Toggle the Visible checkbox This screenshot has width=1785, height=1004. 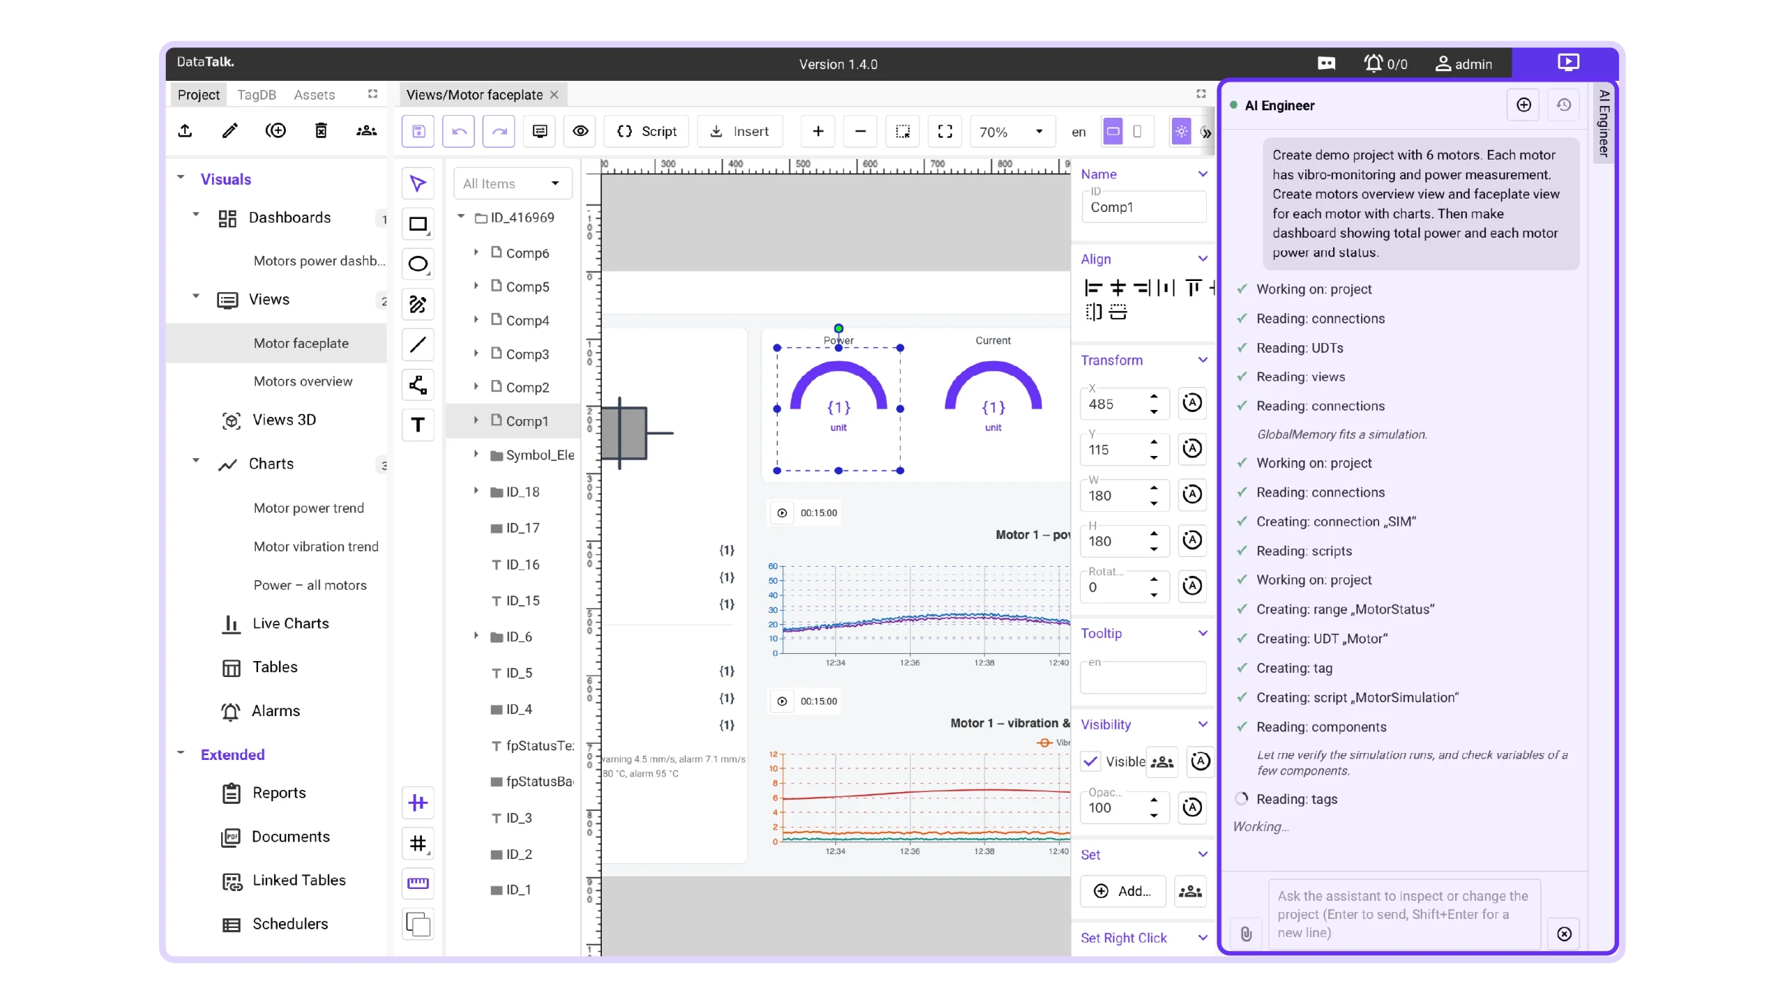coord(1091,761)
